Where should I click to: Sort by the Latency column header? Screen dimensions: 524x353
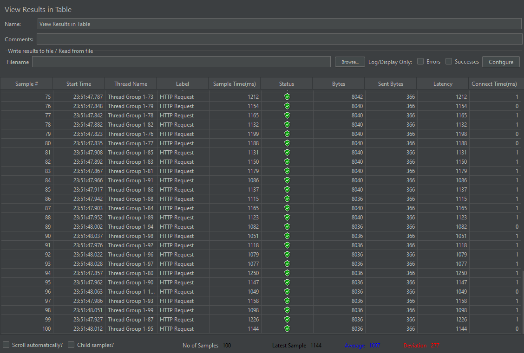pyautogui.click(x=442, y=84)
